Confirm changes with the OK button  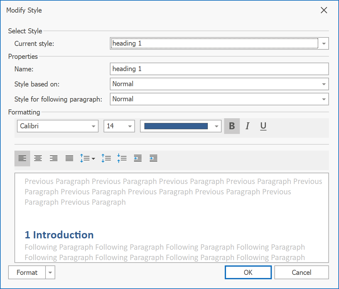click(x=248, y=273)
